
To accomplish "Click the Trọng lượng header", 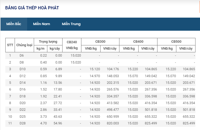I will click(x=48, y=42).
